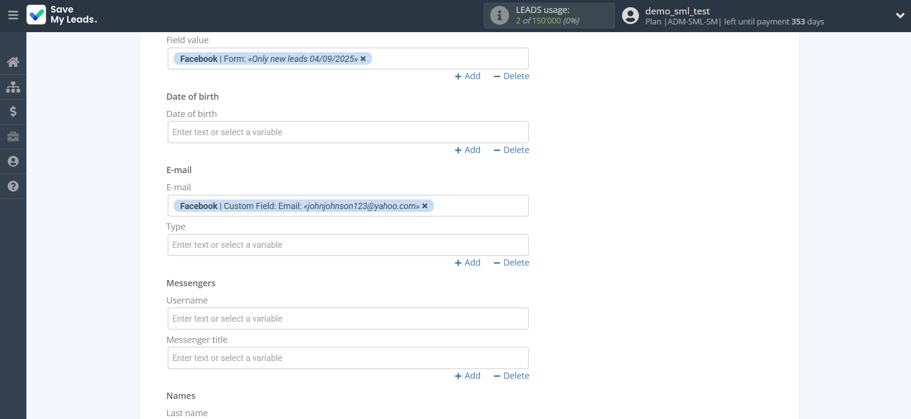The image size is (911, 419).
Task: Open the hamburger menu in the header
Action: pos(13,15)
